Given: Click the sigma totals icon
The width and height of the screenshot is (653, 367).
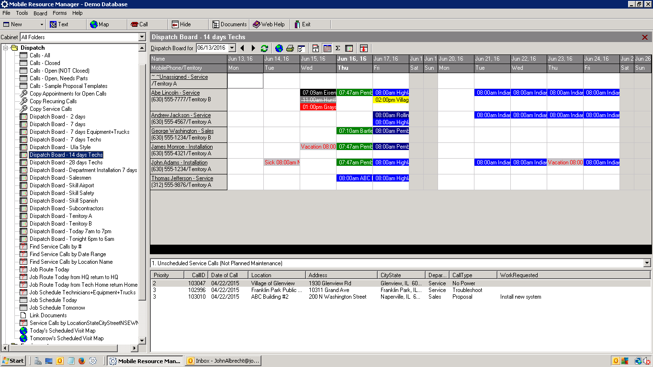Looking at the screenshot, I should coord(338,48).
